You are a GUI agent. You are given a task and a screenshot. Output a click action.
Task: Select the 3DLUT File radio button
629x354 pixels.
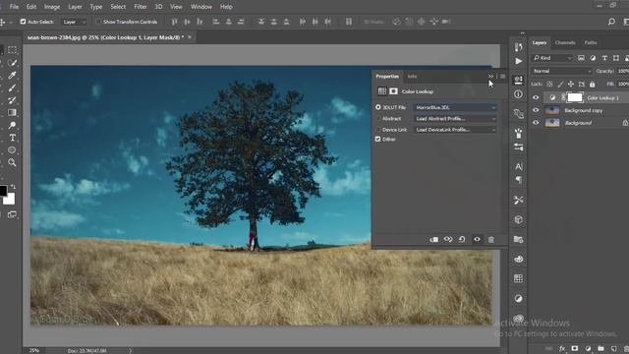(377, 107)
